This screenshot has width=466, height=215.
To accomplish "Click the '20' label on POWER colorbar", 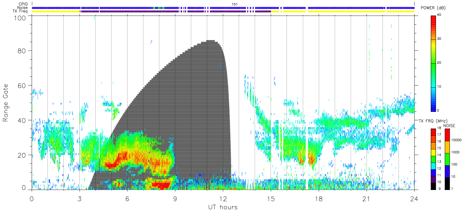I will coord(439,63).
